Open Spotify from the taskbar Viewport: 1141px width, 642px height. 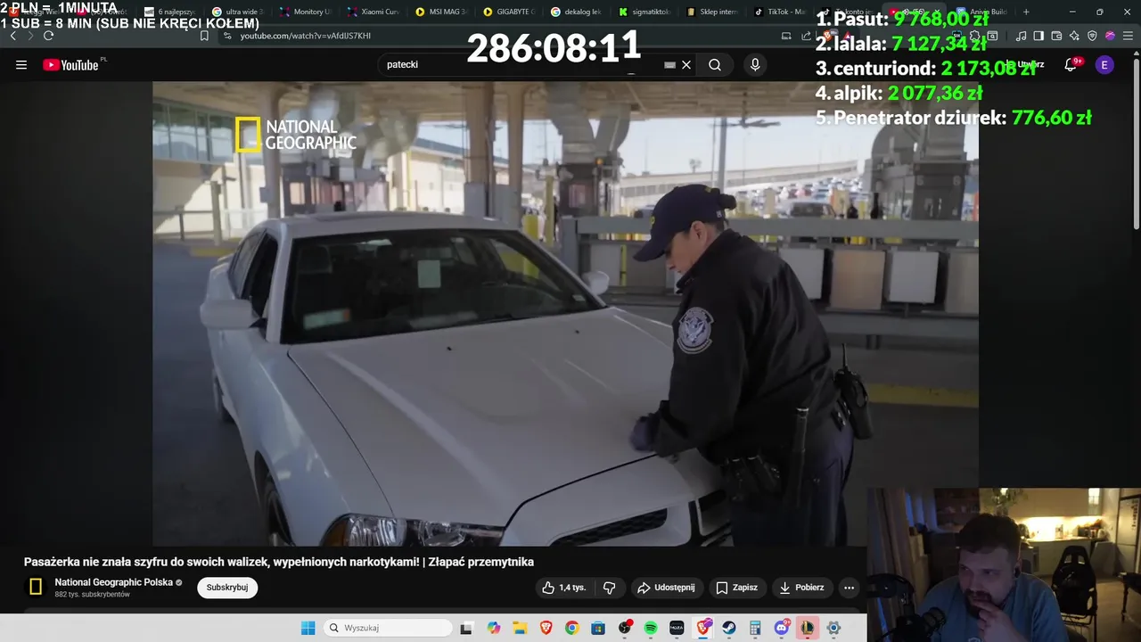(651, 628)
